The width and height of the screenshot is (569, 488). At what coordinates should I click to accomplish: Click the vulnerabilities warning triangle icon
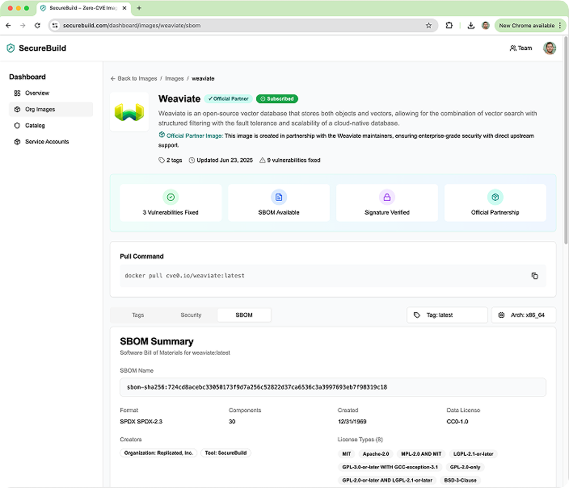pos(262,160)
